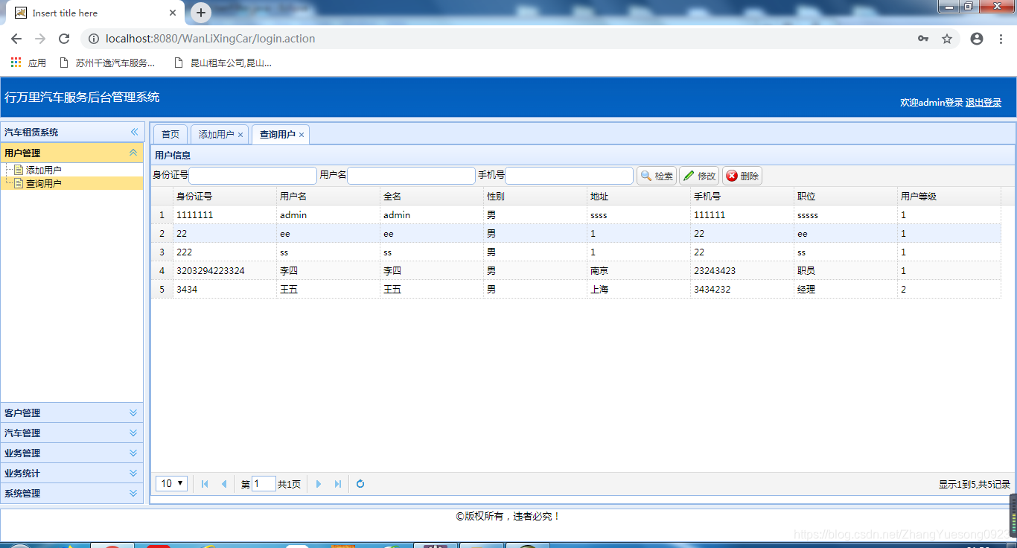Viewport: 1017px width, 548px height.
Task: Sort by the 身份证号 column header
Action: click(225, 197)
